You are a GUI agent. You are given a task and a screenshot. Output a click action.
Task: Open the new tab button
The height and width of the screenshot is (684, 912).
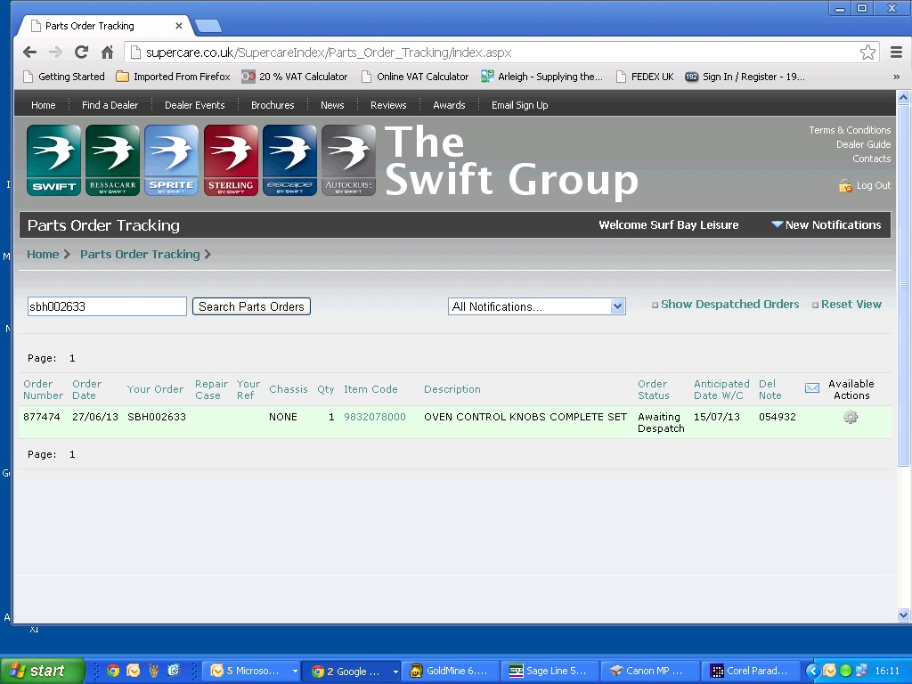click(x=208, y=26)
